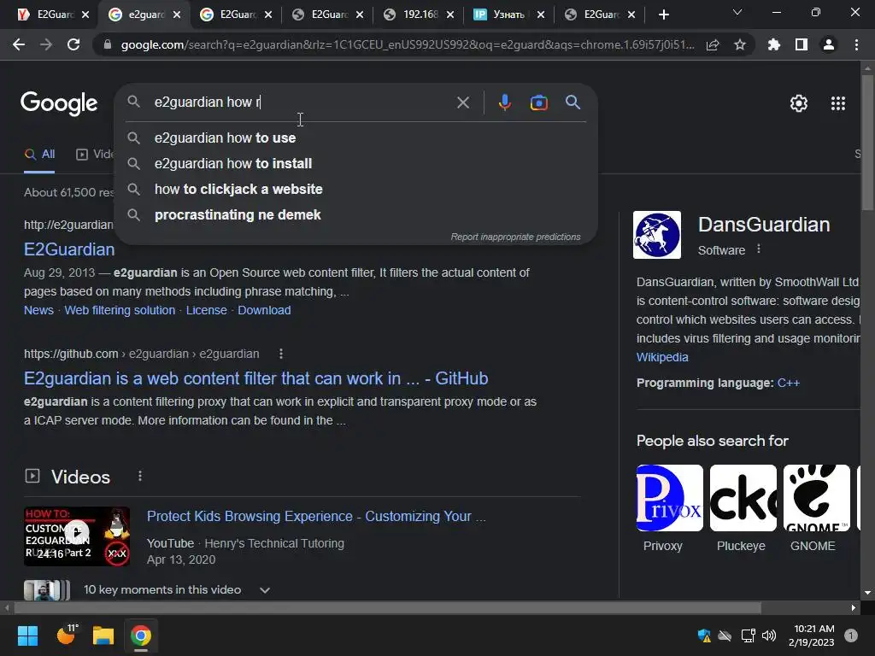Screen dimensions: 875x656
Task: Share this page from address bar
Action: coord(713,44)
